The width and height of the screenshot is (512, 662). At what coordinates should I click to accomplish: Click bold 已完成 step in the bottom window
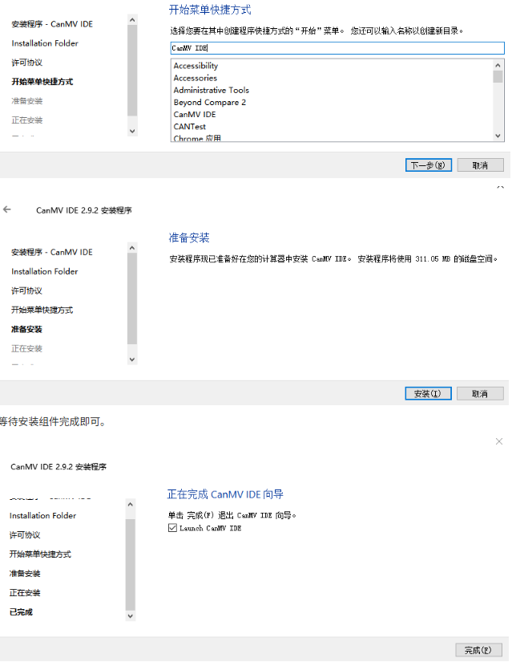[x=21, y=612]
